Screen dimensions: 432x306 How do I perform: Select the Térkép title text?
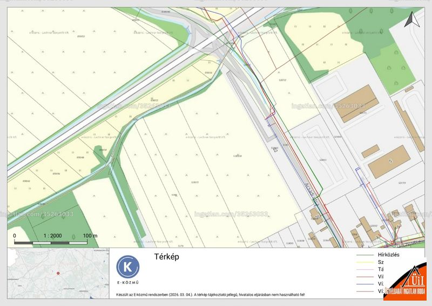click(x=166, y=257)
